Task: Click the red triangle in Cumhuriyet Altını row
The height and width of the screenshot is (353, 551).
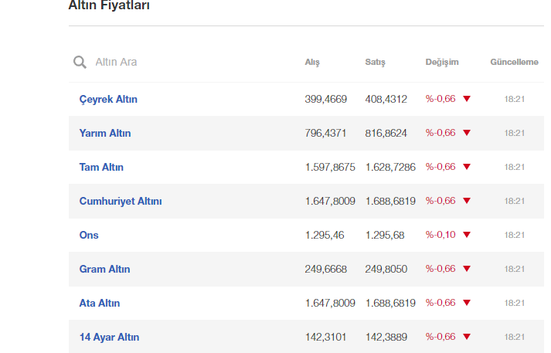Action: (x=467, y=201)
